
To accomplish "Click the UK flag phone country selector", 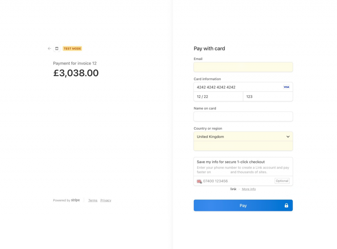I will tap(199, 181).
